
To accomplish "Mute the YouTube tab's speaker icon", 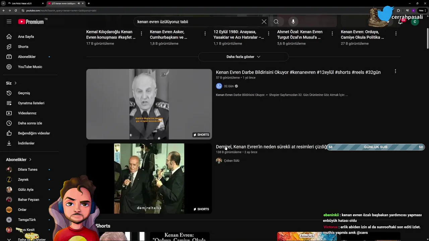I will 79,3.
